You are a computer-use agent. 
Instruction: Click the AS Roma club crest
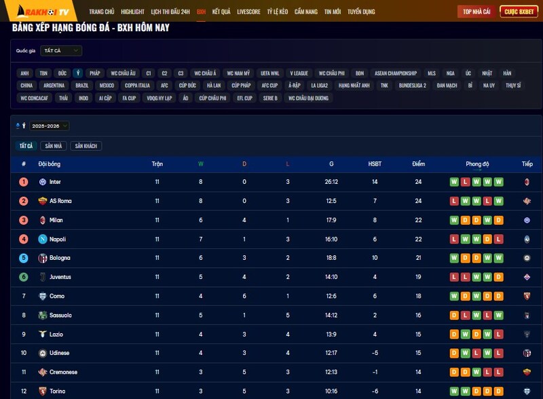click(42, 201)
